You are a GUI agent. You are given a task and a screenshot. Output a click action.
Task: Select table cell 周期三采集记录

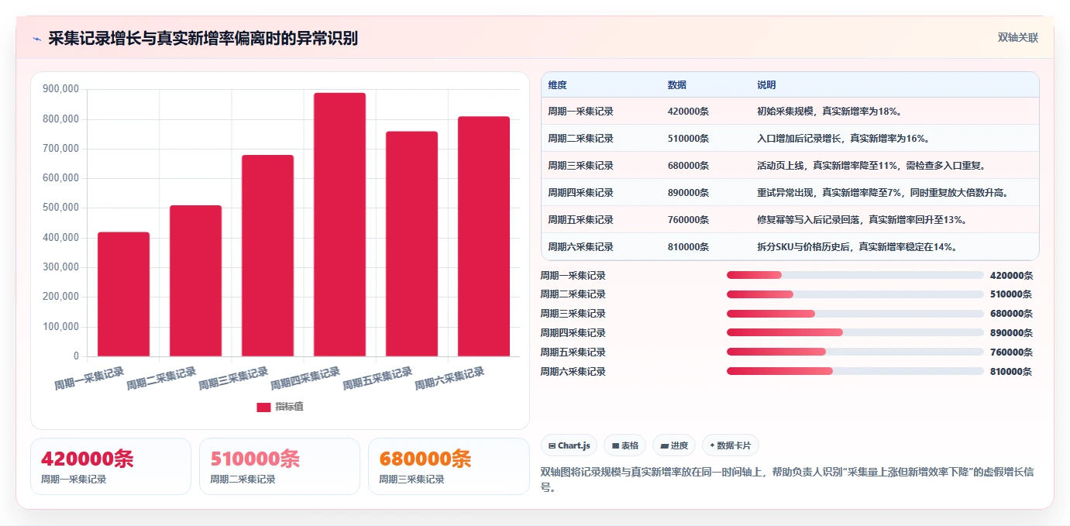(x=580, y=166)
